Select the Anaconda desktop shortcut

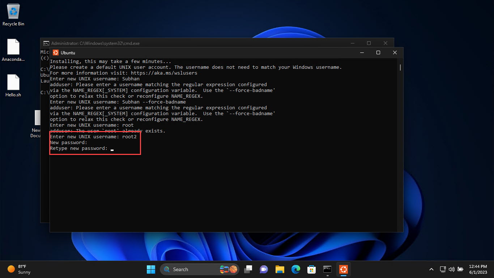point(13,50)
